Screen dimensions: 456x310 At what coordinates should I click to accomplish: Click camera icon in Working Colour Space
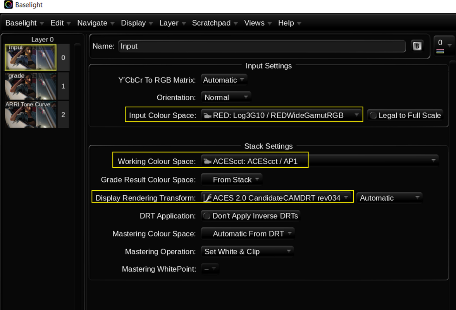tap(207, 162)
